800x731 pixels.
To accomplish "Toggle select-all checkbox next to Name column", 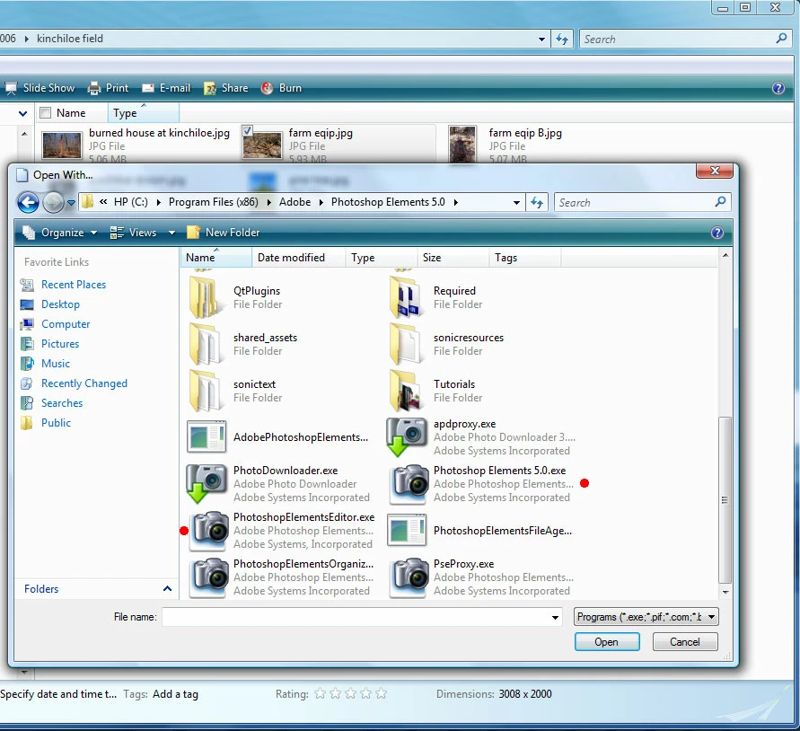I will (46, 113).
